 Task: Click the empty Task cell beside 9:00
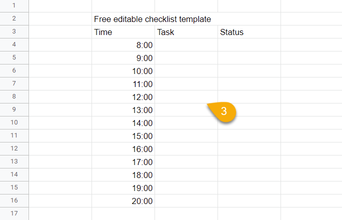pos(186,58)
